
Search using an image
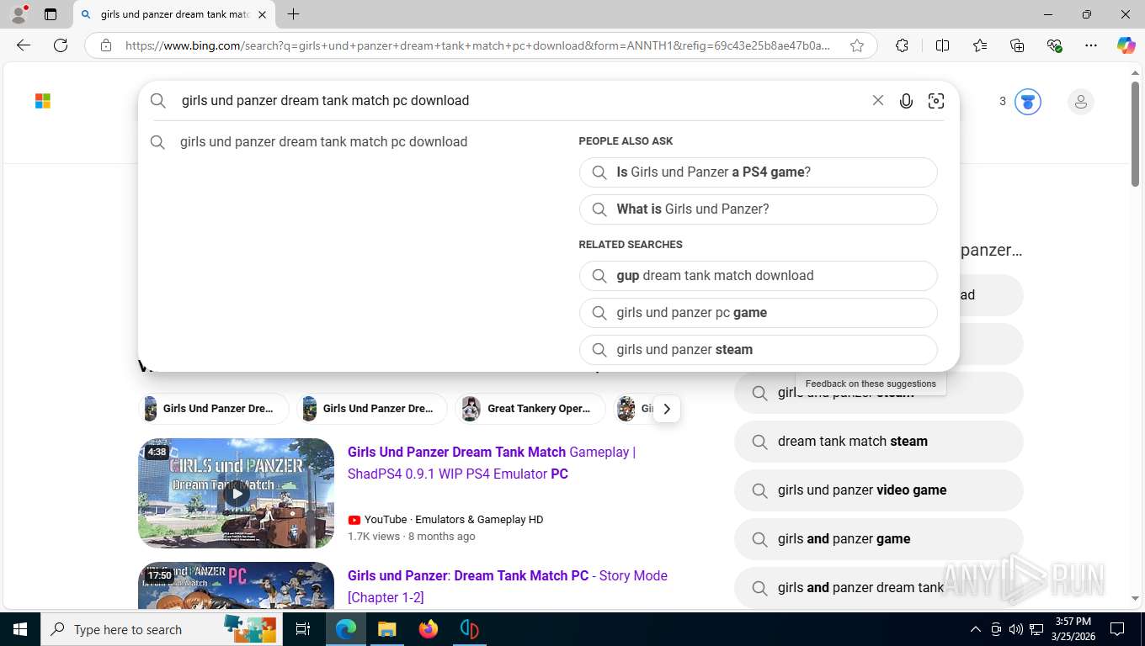[x=935, y=101]
